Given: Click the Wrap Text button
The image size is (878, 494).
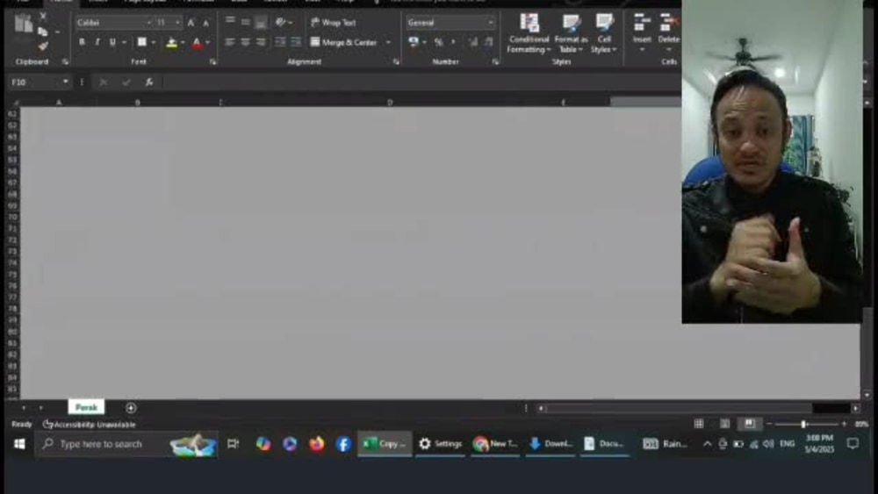Looking at the screenshot, I should point(333,23).
